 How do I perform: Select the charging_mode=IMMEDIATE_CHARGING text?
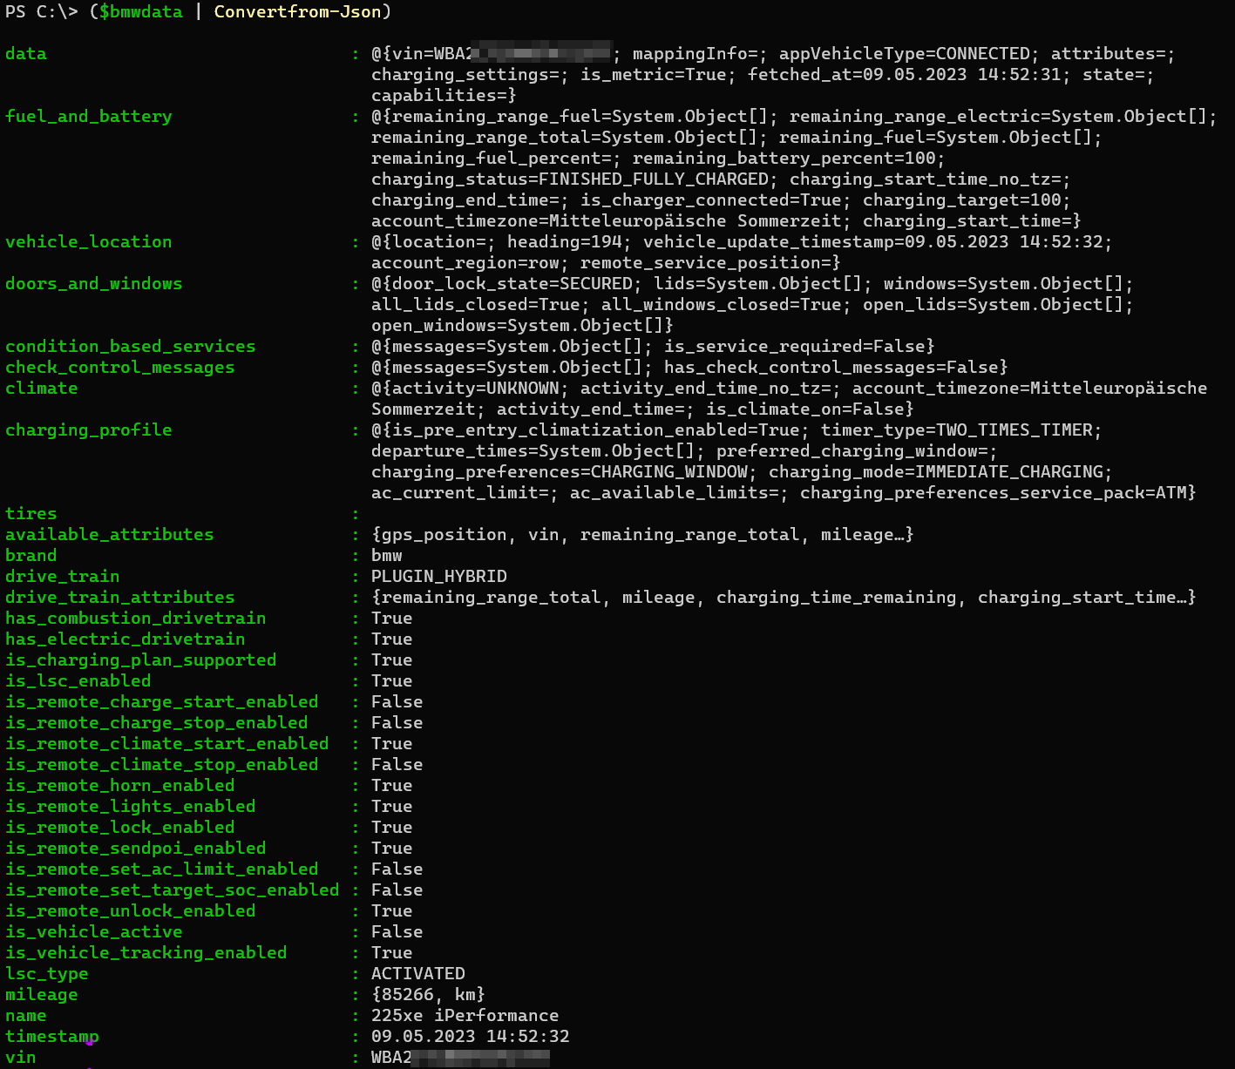pyautogui.click(x=936, y=471)
